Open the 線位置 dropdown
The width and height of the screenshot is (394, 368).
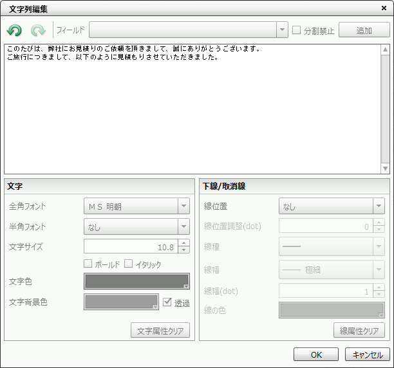(379, 206)
